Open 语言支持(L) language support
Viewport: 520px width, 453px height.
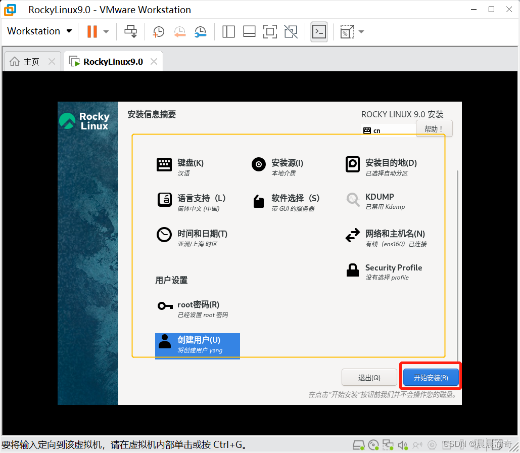point(192,202)
